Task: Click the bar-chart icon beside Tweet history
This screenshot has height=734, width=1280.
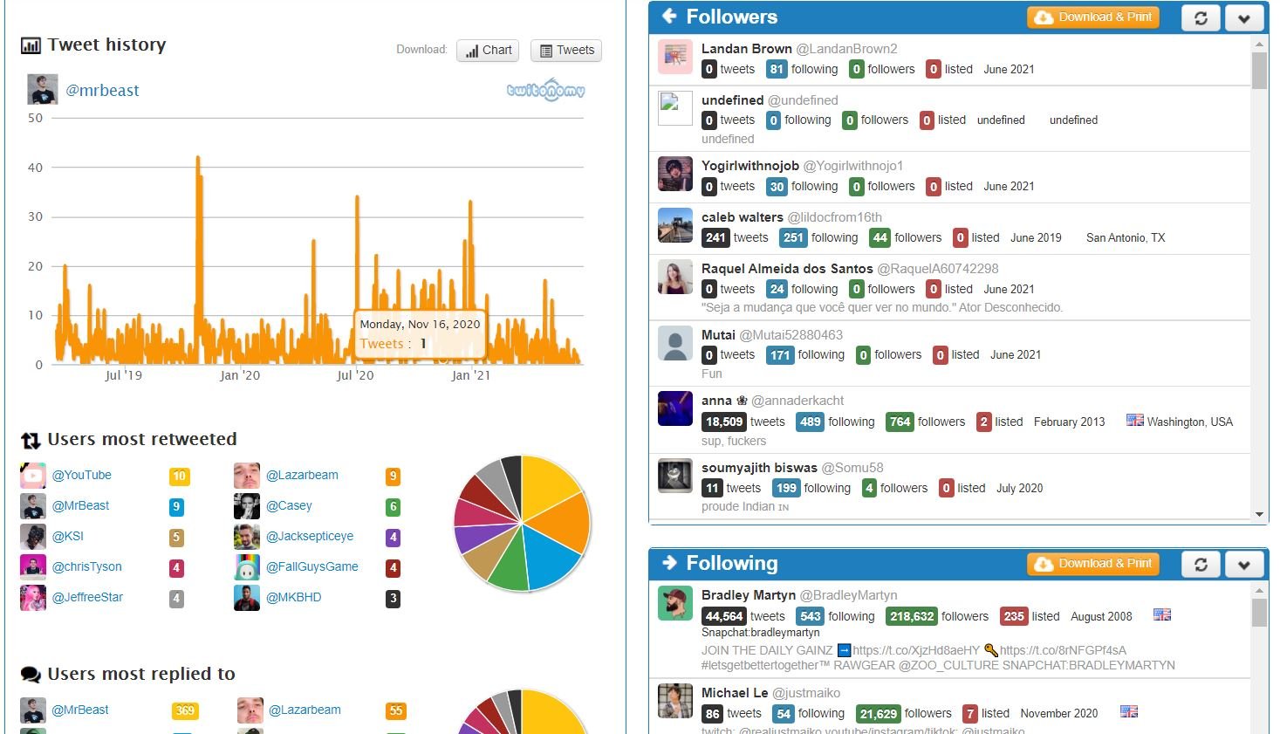Action: (32, 45)
